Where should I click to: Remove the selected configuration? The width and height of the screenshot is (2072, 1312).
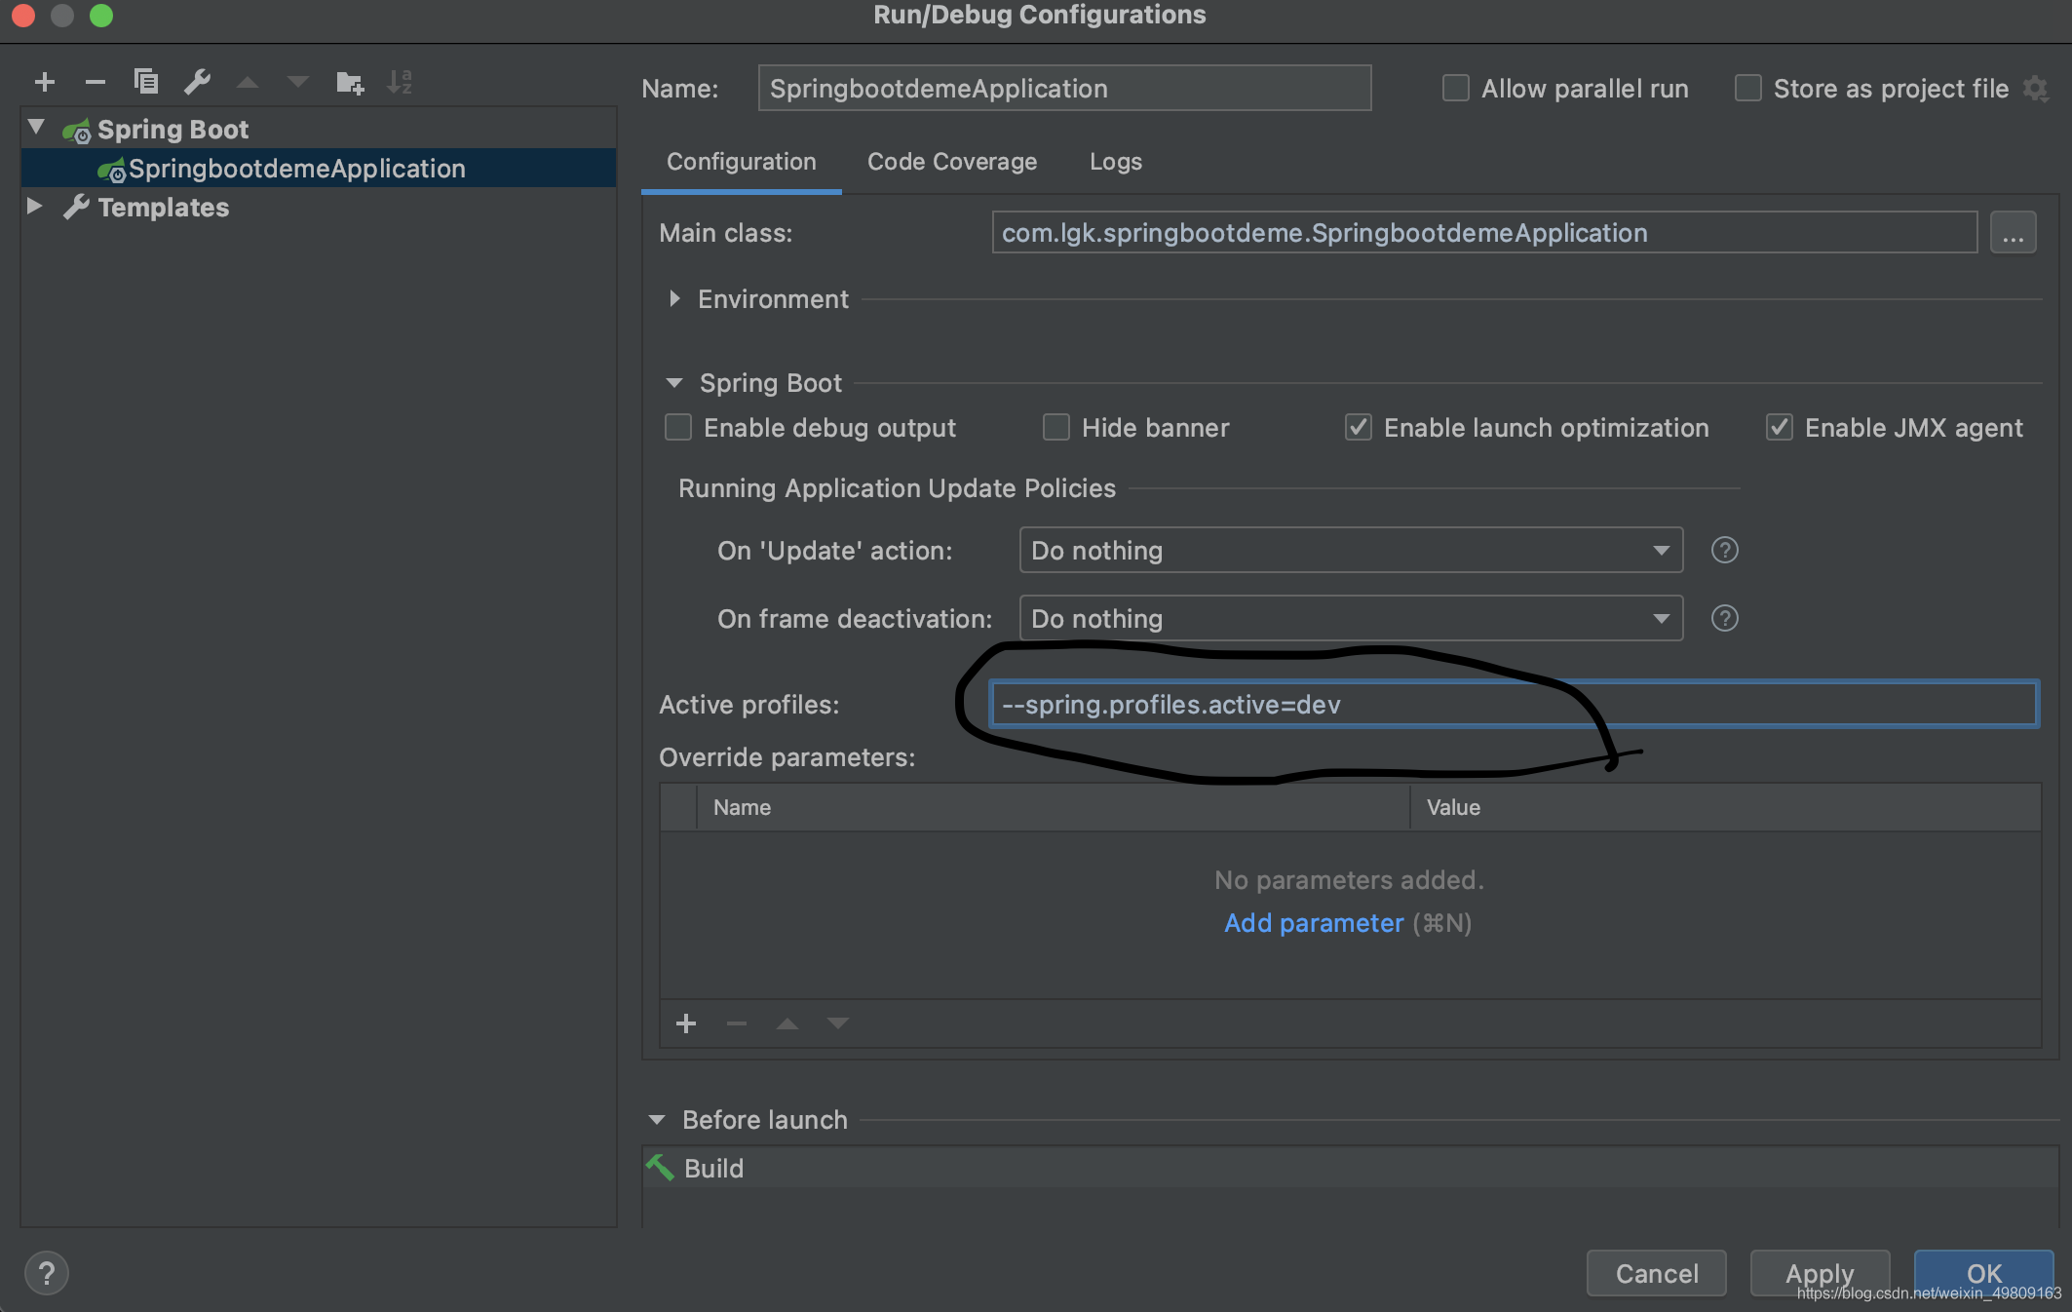pyautogui.click(x=96, y=82)
